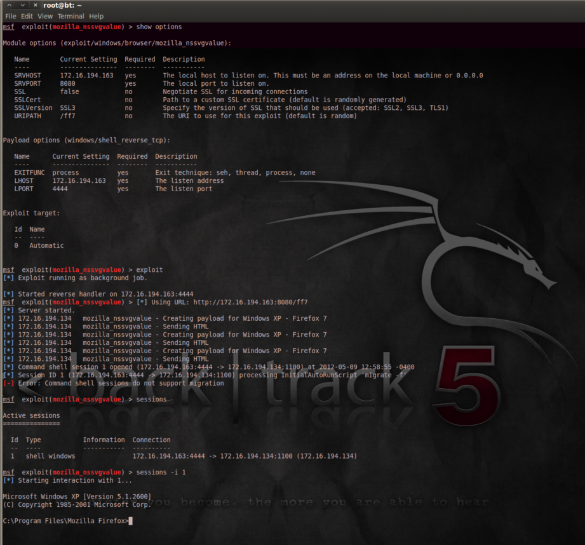The height and width of the screenshot is (545, 585).
Task: Close the root@bt terminal window
Action: click(x=35, y=5)
